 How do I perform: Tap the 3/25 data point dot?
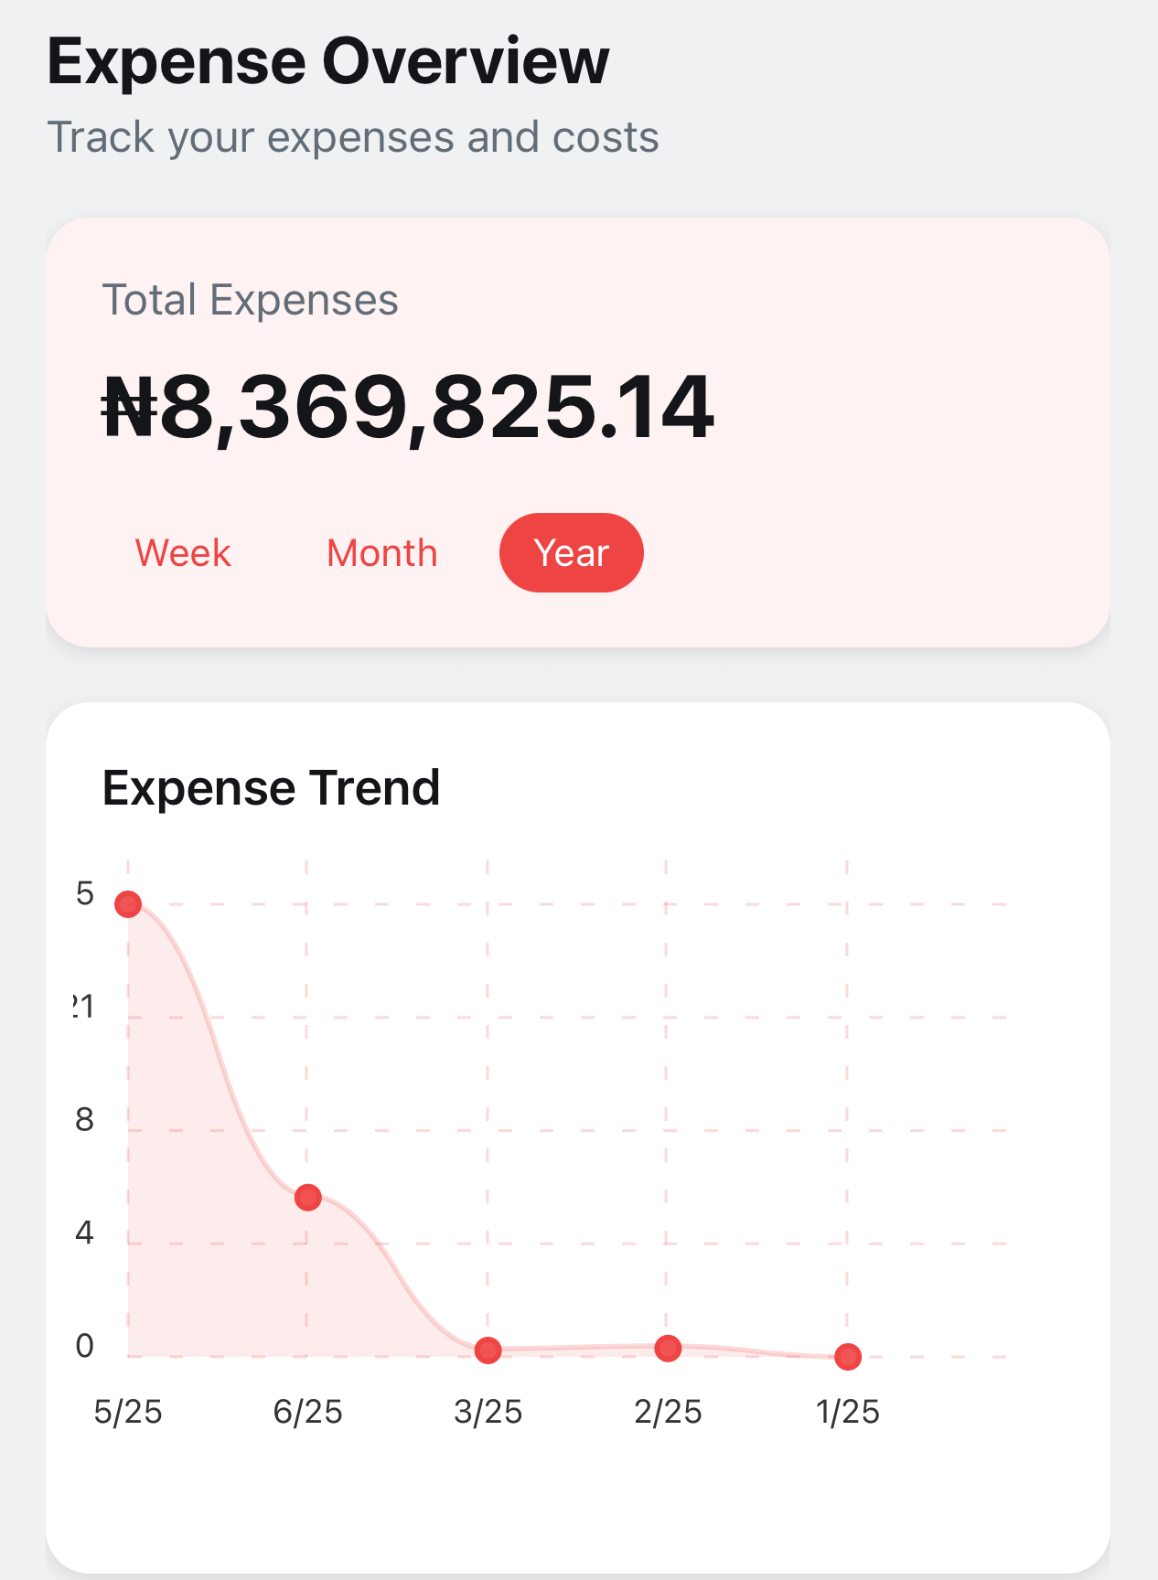pyautogui.click(x=488, y=1350)
